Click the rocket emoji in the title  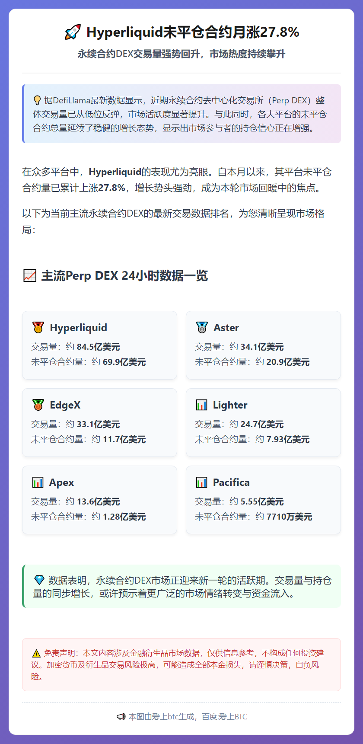[73, 32]
